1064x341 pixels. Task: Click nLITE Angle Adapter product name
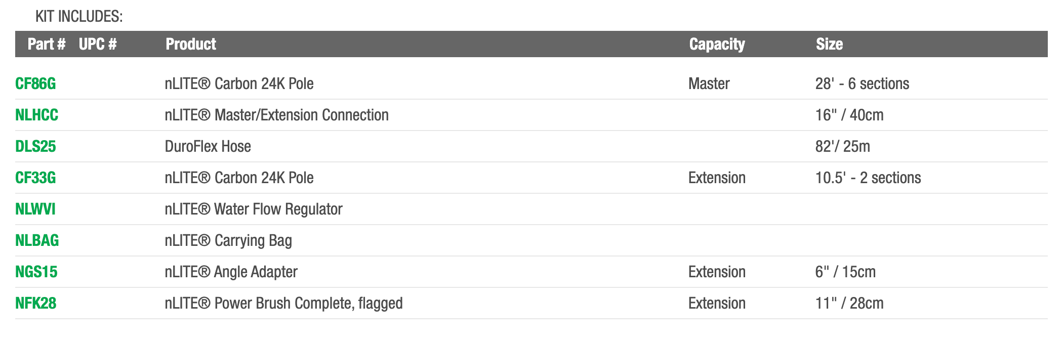click(x=231, y=272)
